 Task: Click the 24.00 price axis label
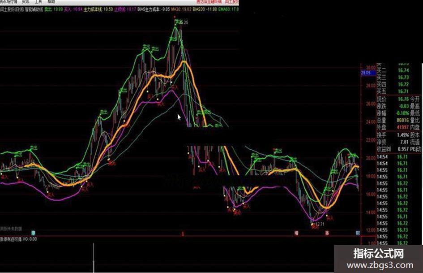[370, 122]
